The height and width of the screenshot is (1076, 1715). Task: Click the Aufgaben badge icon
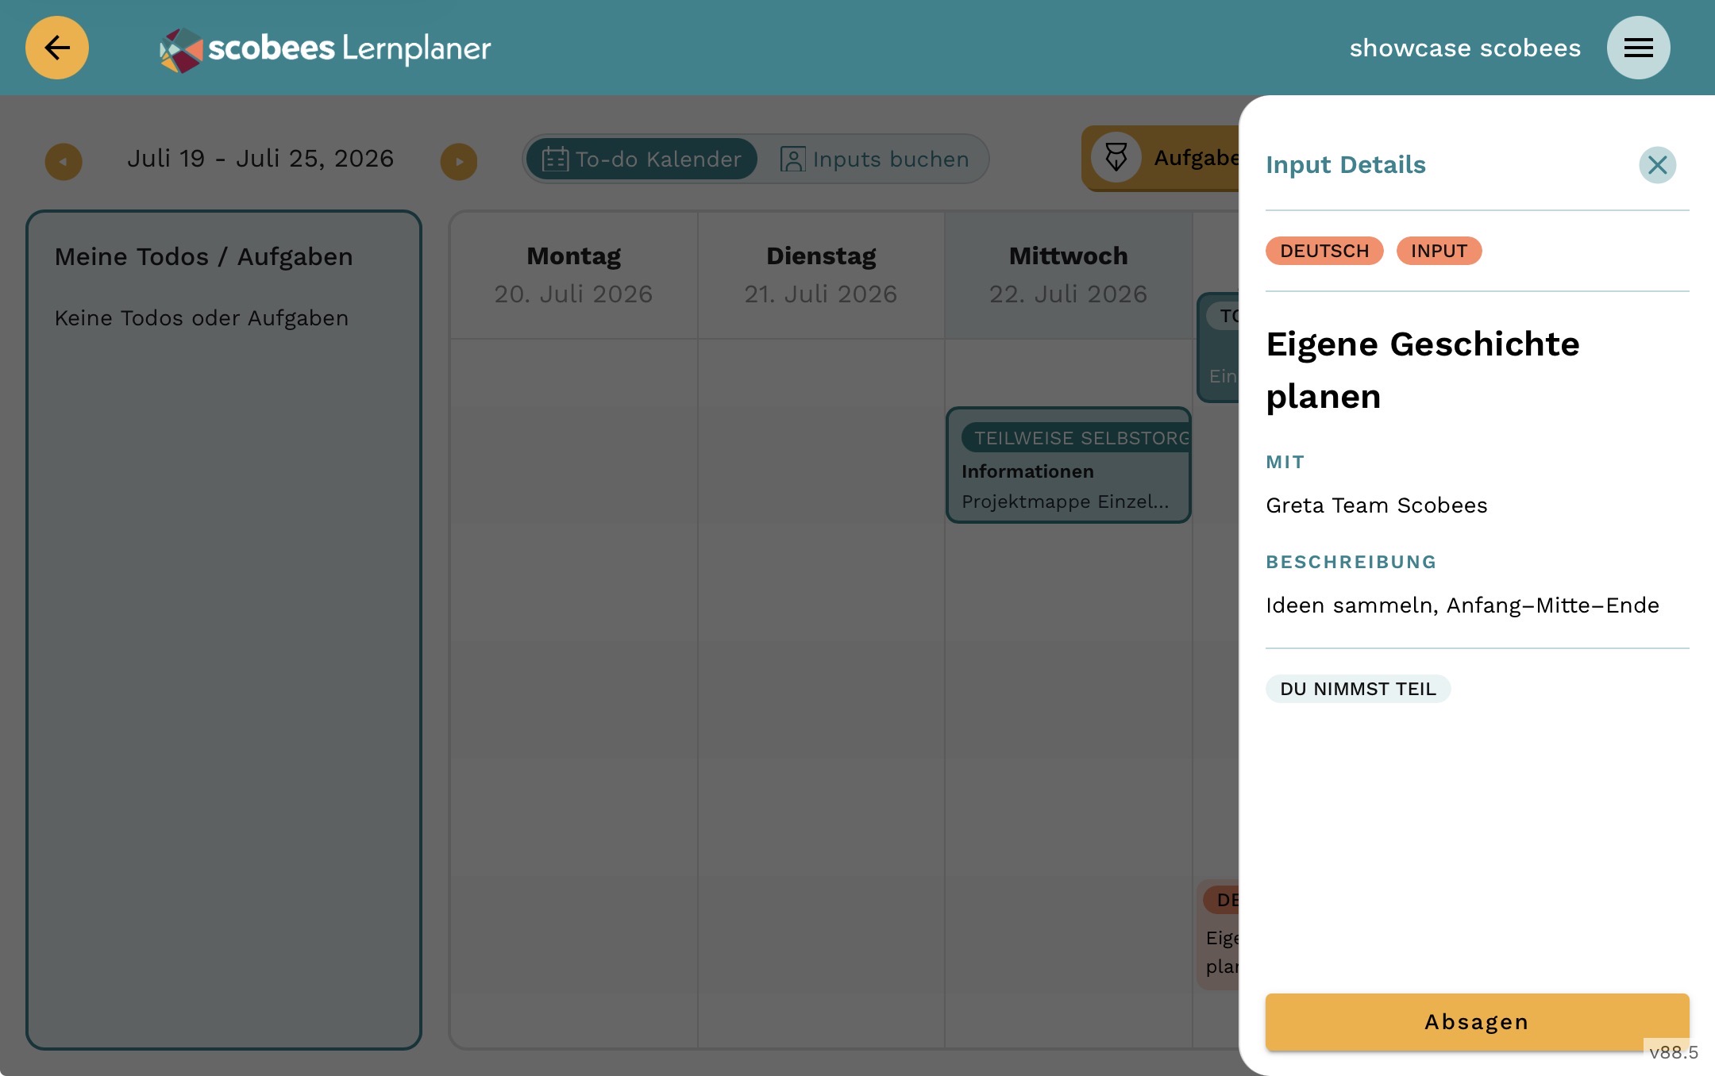(1116, 157)
